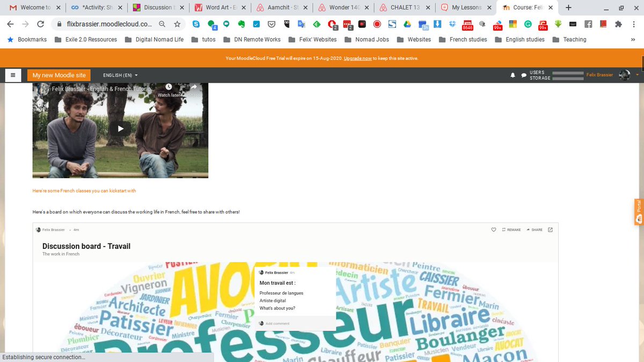Click the Watch Later icon on the video
Viewport: 644px width, 362px height.
point(168,86)
